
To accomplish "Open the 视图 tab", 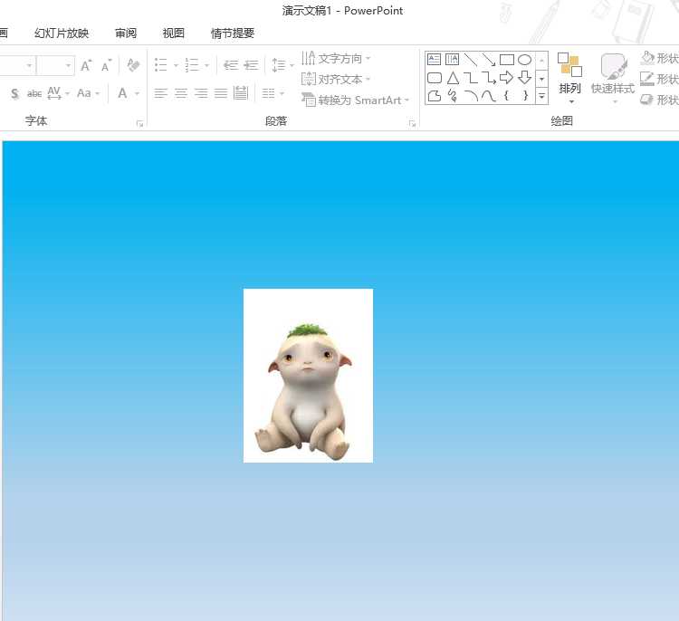I will tap(173, 33).
